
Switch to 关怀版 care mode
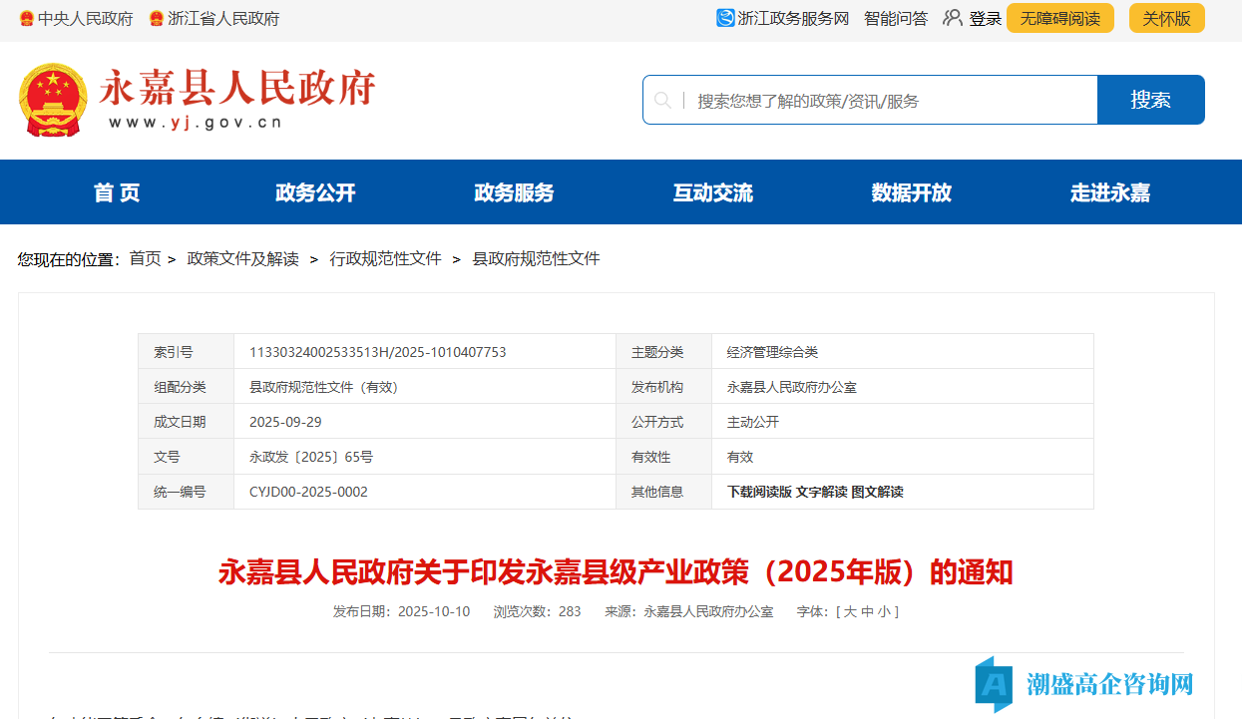point(1166,18)
